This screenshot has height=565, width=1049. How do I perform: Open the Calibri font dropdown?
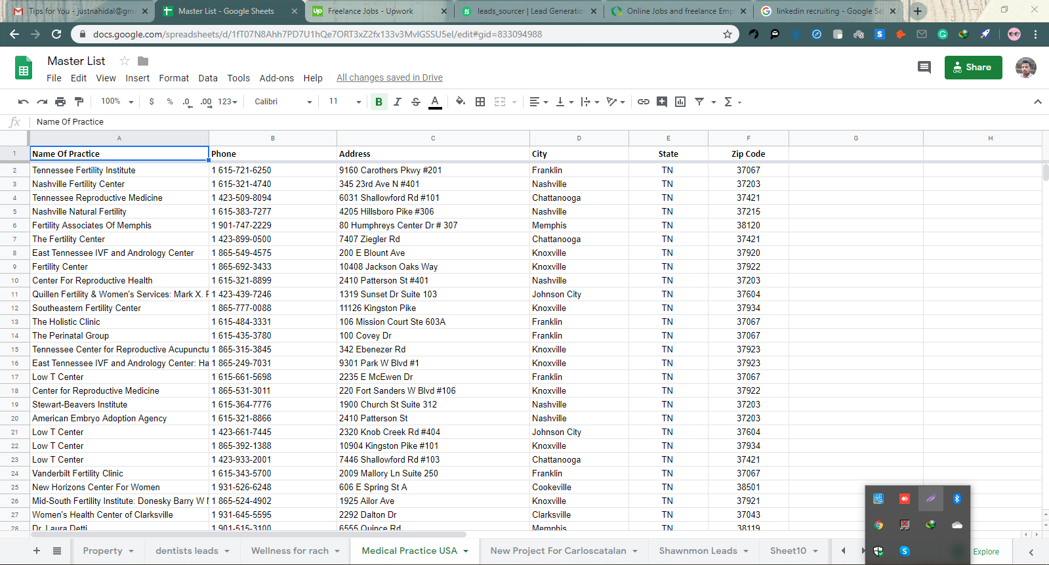click(283, 102)
